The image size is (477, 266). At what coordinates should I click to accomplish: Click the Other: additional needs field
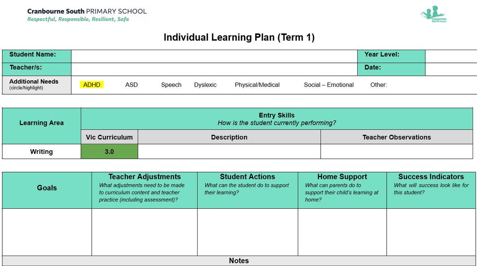coord(379,85)
